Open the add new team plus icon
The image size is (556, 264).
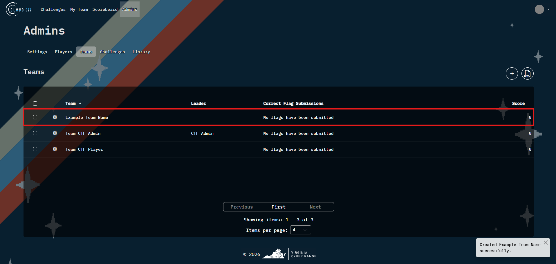[x=512, y=73]
